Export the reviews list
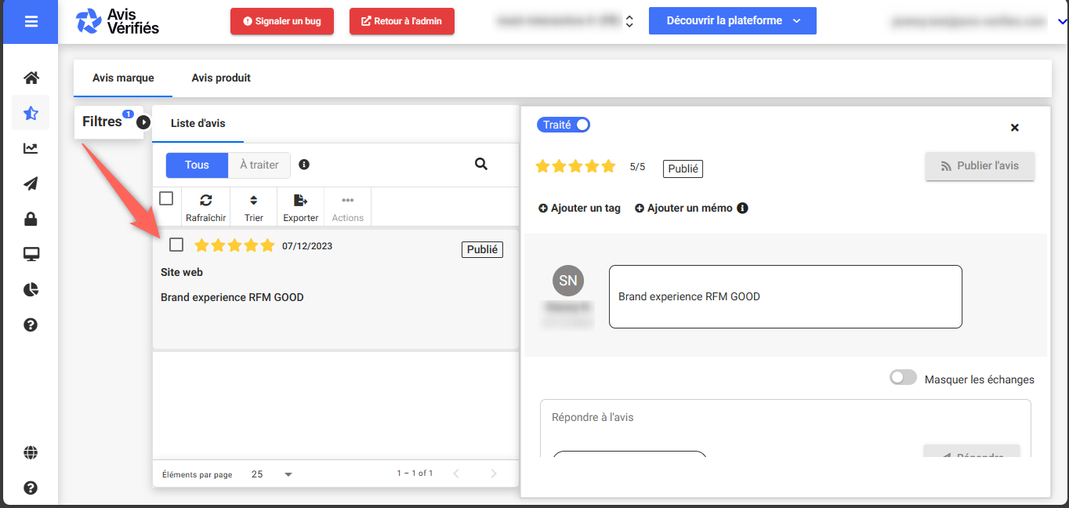 tap(300, 208)
